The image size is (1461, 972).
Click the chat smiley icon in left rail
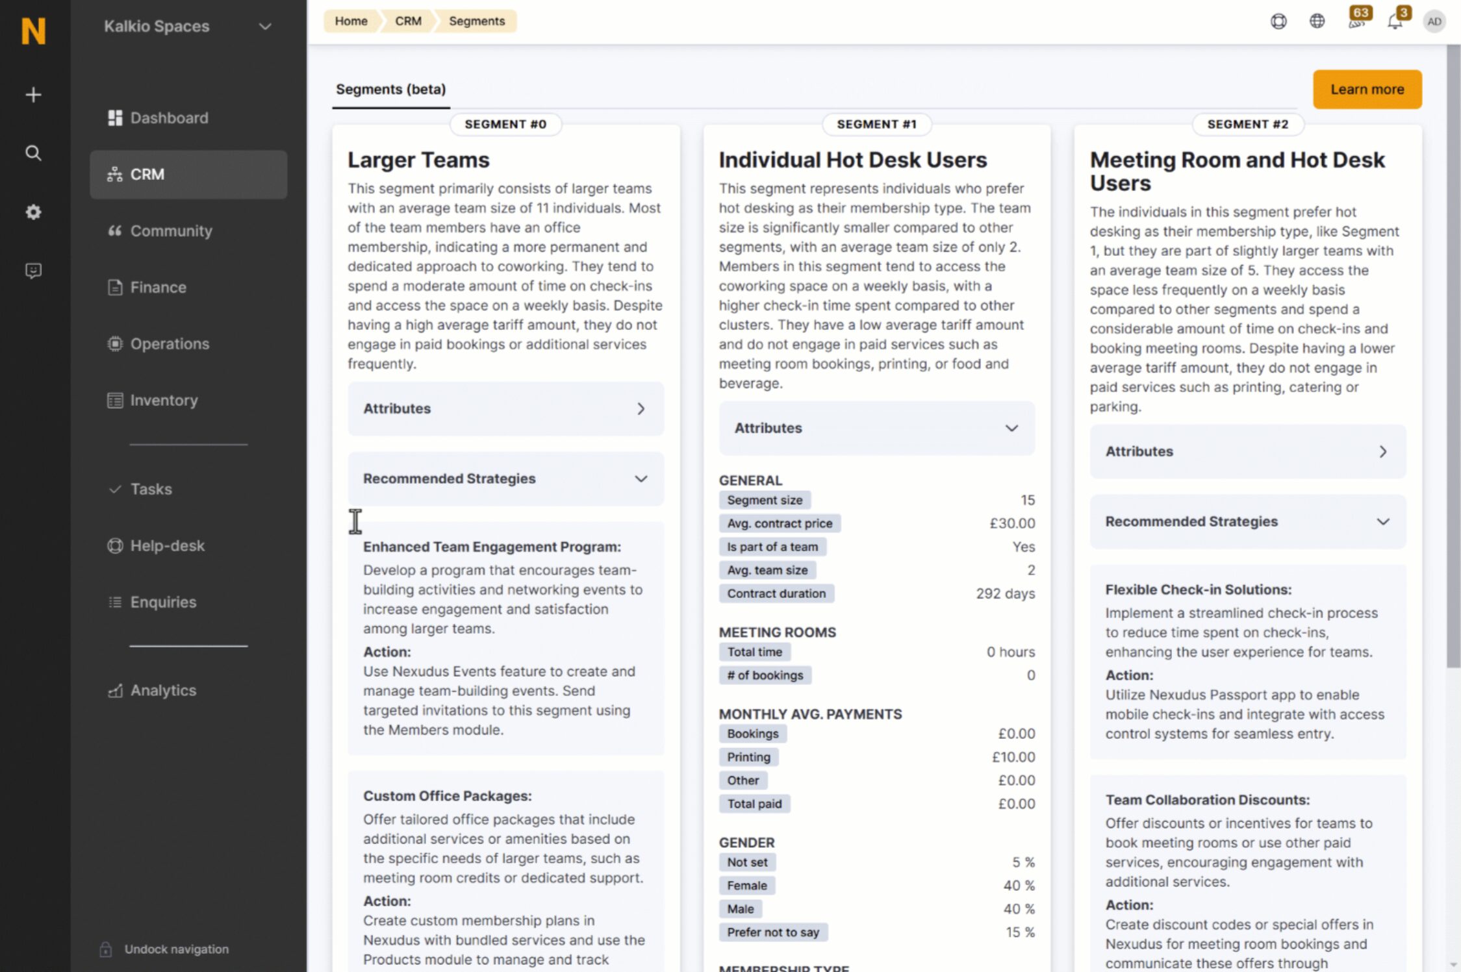click(x=33, y=271)
